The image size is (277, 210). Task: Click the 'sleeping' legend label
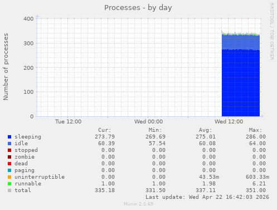point(28,137)
